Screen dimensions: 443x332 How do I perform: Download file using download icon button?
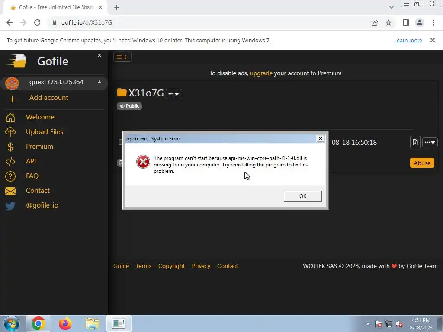click(415, 142)
